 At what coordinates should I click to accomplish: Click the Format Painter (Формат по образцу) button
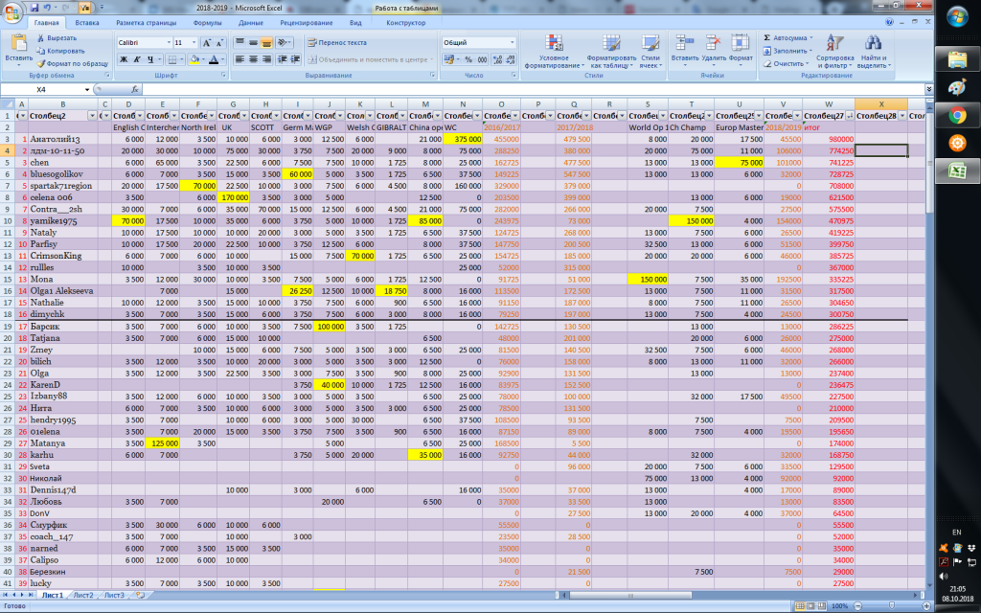coord(72,63)
